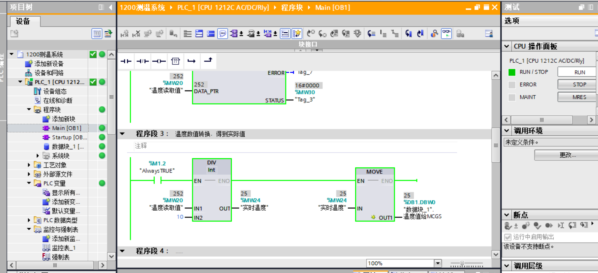Collapse the PLC 变量 folder
Viewport: 598px width, 273px height.
coord(29,183)
